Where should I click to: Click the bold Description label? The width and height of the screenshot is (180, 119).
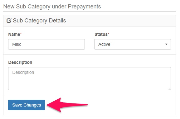point(20,62)
